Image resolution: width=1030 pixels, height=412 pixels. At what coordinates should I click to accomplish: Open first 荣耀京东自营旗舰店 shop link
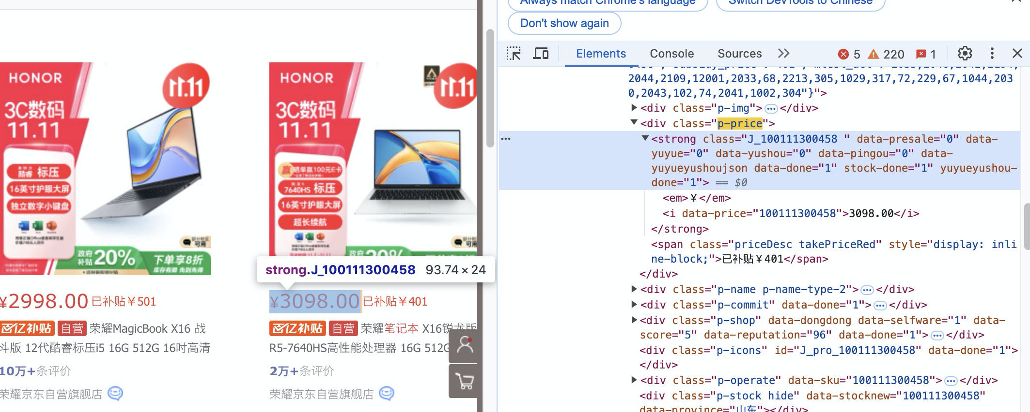coord(51,394)
